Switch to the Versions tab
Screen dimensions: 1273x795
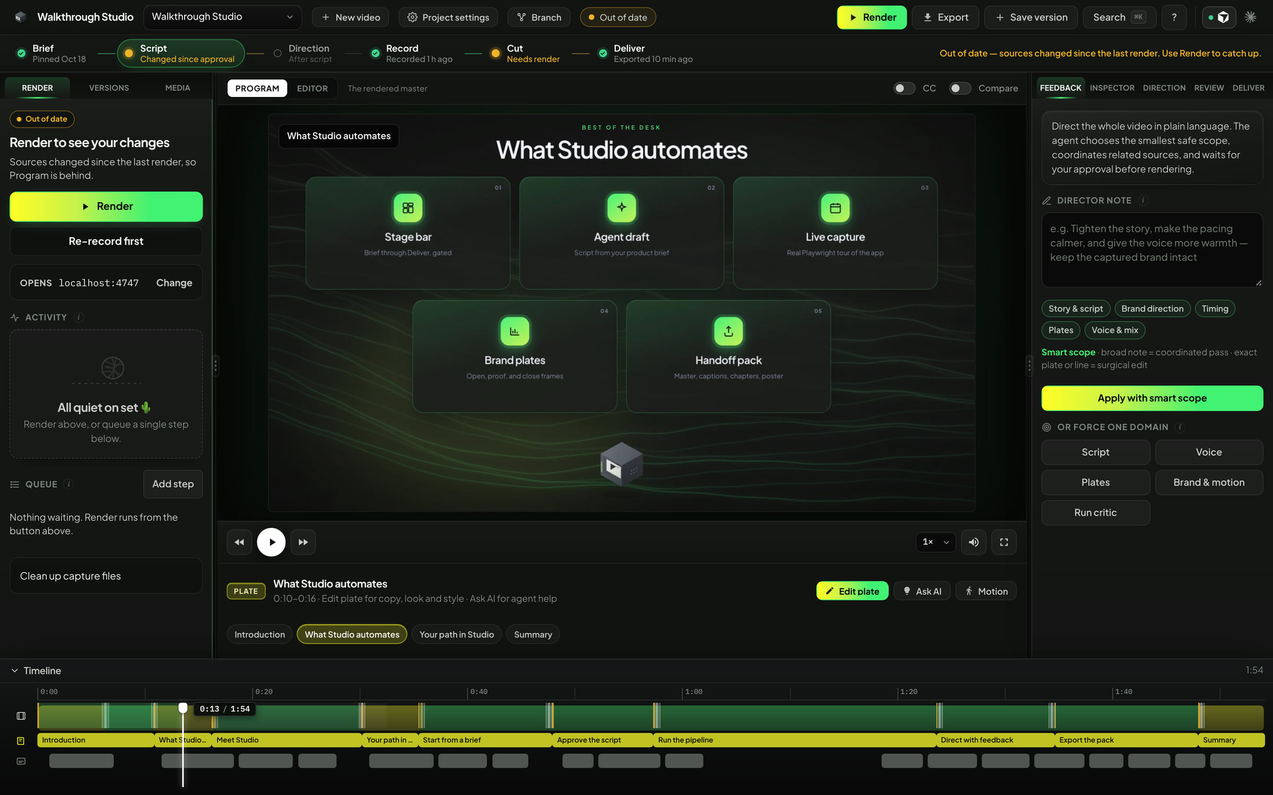click(109, 87)
